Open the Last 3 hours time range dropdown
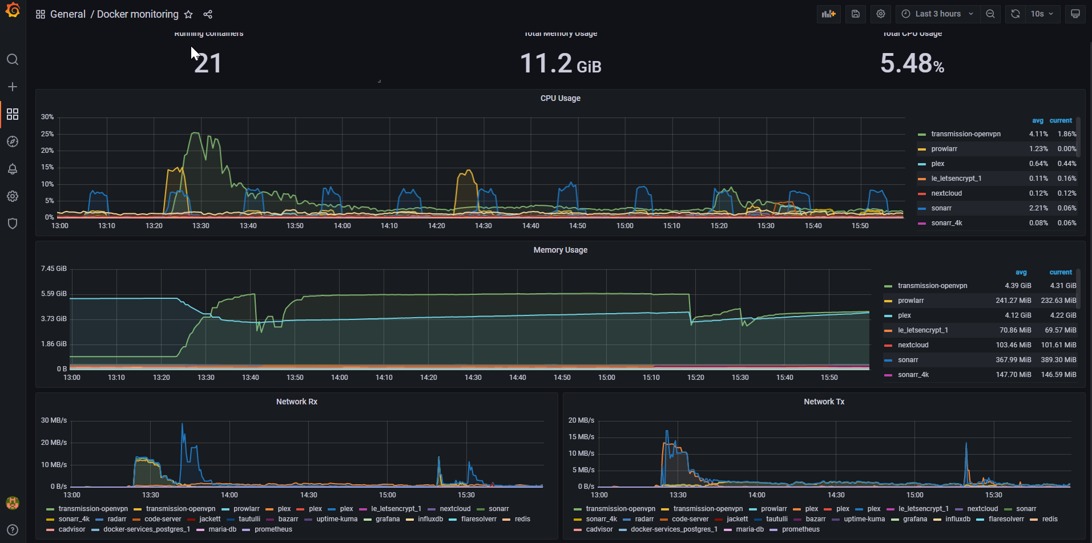Screen dimensions: 1092x543 click(x=937, y=14)
